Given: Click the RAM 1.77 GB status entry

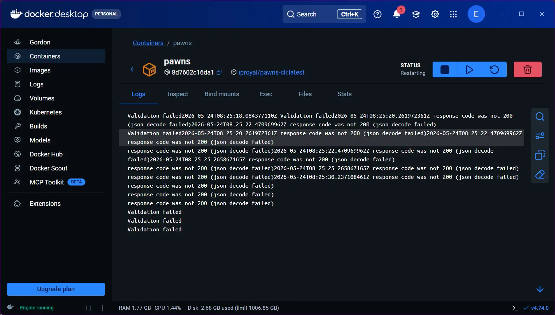Looking at the screenshot, I should pos(135,308).
